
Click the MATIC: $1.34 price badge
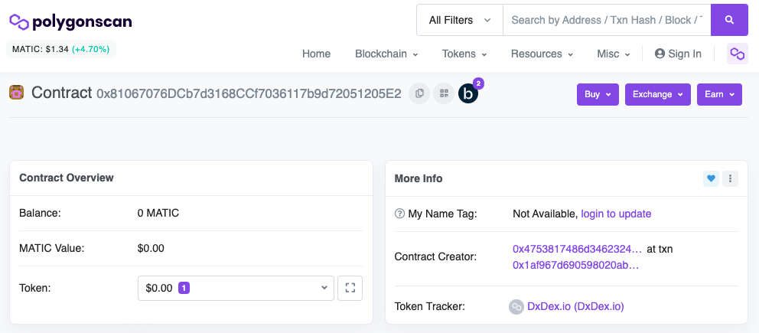61,49
